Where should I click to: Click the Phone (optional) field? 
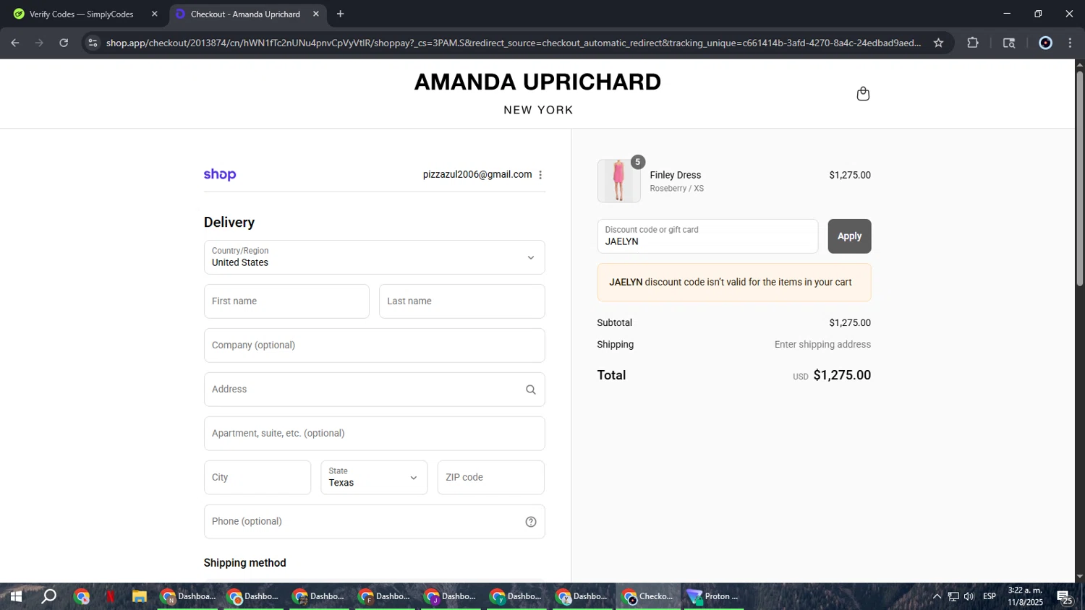pos(374,522)
